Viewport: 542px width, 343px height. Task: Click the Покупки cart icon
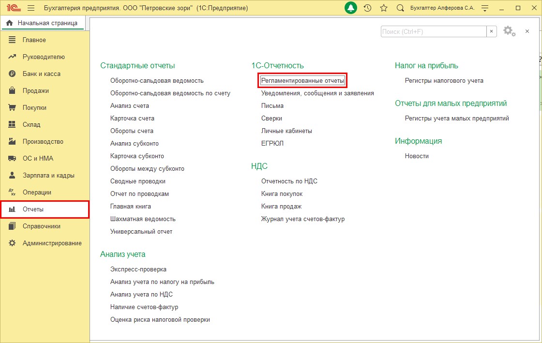pyautogui.click(x=12, y=107)
